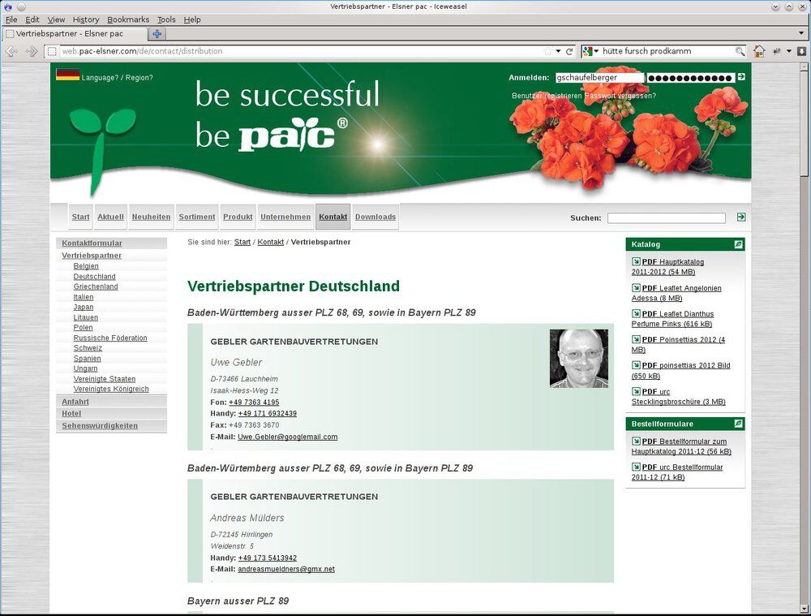Open the search engine selector dropdown
This screenshot has height=616, width=811.
(x=591, y=51)
